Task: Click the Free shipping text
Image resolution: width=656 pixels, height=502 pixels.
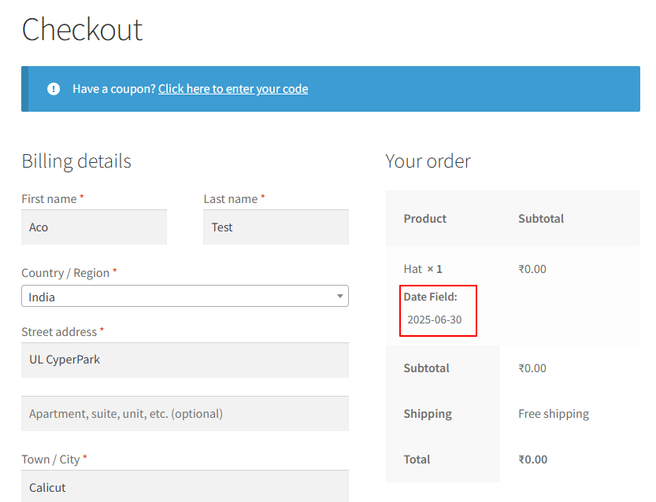Action: point(554,414)
